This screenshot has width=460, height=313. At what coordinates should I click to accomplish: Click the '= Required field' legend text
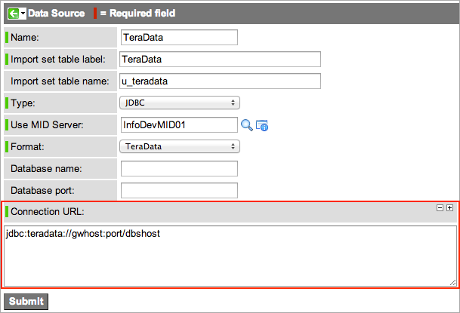137,13
